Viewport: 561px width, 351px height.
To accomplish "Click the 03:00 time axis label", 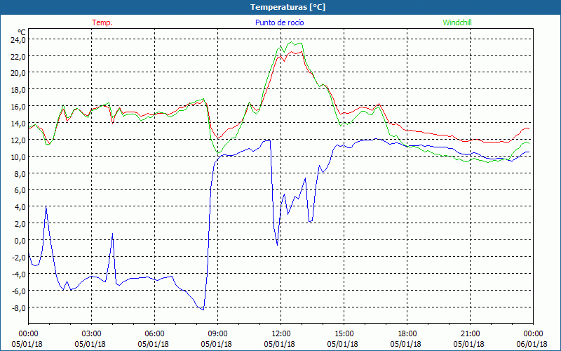I will (91, 334).
